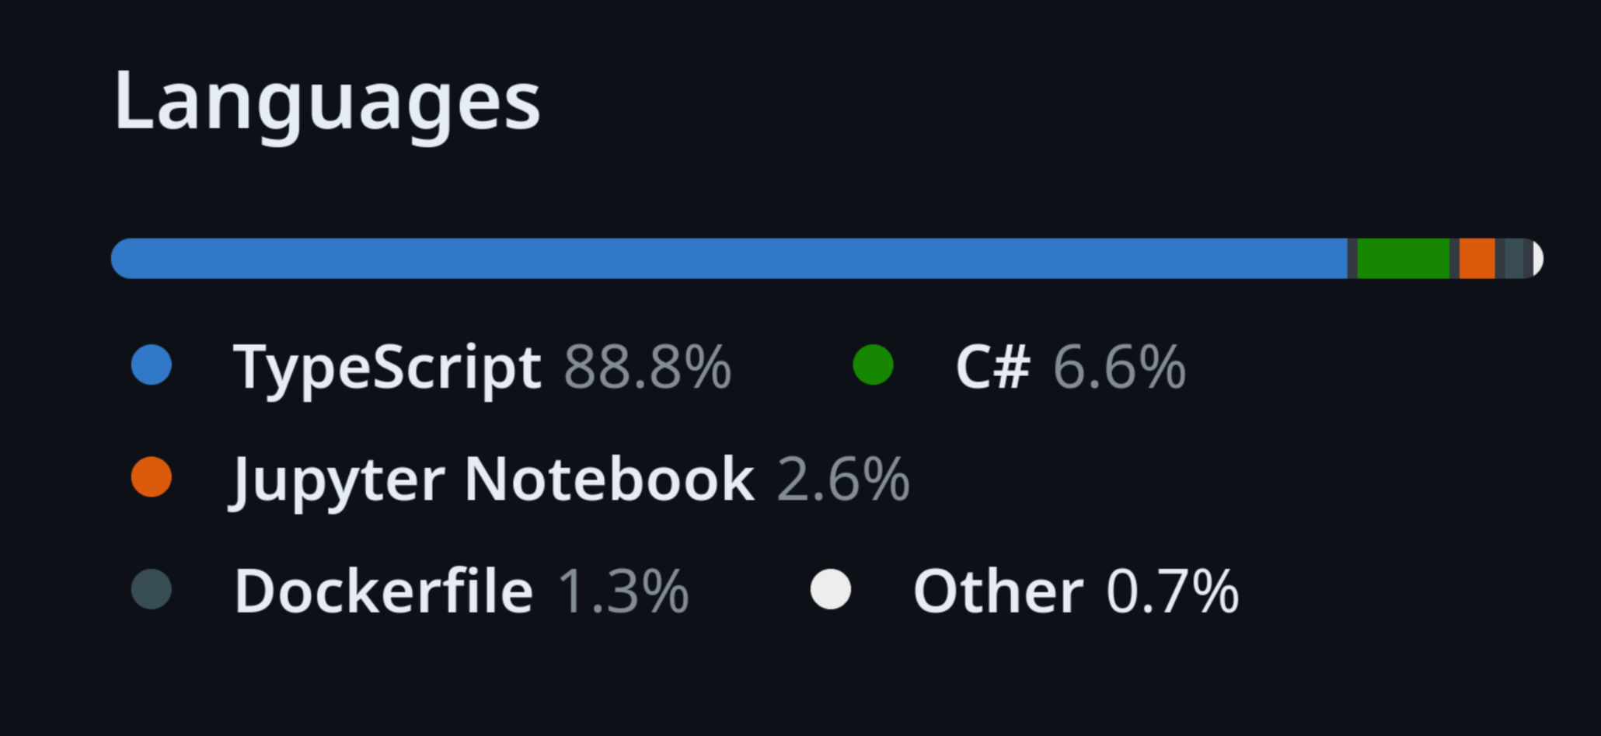Viewport: 1601px width, 736px height.
Task: Click the gray Dockerfile legend dot
Action: coord(150,589)
